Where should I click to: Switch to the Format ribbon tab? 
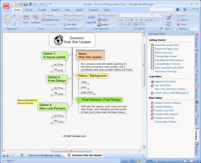pos(42,10)
